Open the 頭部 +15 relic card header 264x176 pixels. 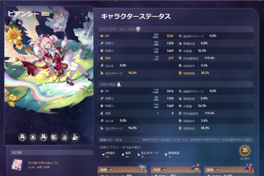click(123, 169)
